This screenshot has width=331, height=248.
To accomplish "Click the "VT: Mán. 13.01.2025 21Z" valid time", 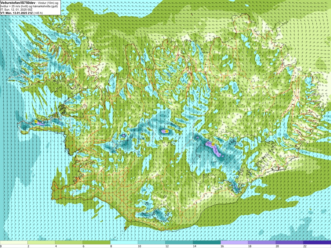I will tap(17, 13).
